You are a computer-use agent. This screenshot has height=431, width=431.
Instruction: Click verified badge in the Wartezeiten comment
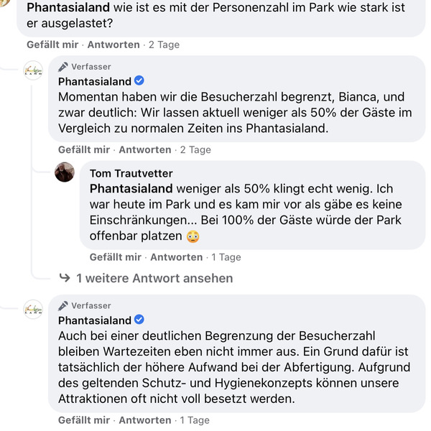tap(140, 320)
